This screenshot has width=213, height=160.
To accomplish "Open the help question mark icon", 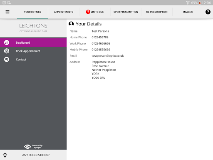I will pyautogui.click(x=208, y=12).
